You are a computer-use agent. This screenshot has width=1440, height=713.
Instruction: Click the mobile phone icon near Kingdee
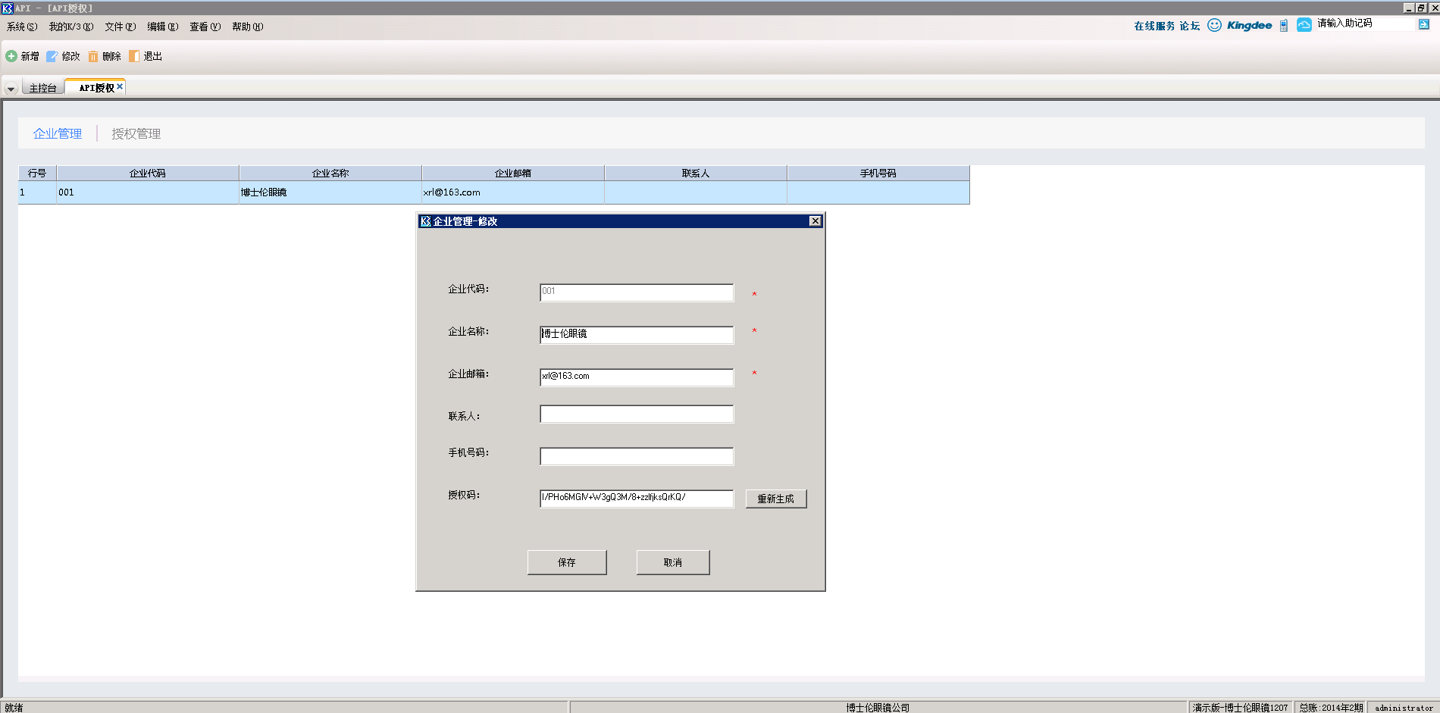tap(1284, 26)
